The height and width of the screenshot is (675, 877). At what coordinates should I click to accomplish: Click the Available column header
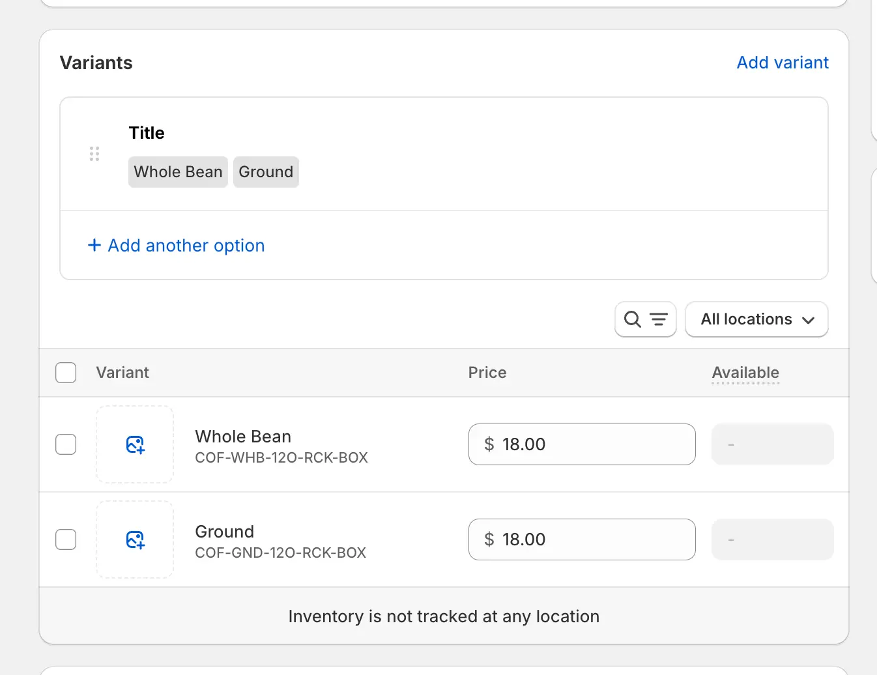(745, 373)
